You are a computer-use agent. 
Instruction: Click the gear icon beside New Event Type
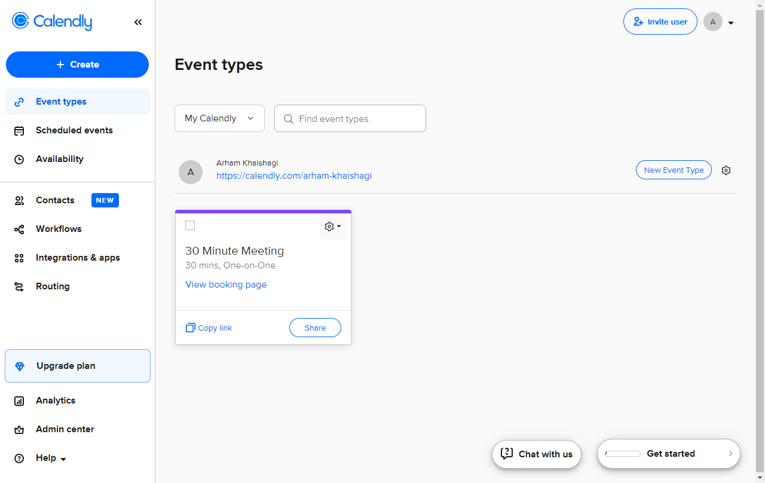(x=726, y=170)
